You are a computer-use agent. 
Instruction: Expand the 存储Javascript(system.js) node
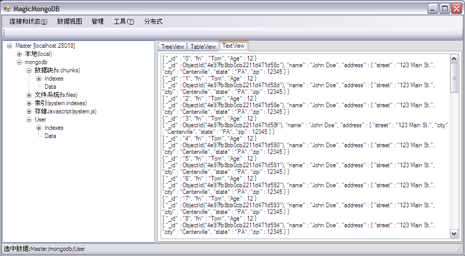(x=29, y=112)
